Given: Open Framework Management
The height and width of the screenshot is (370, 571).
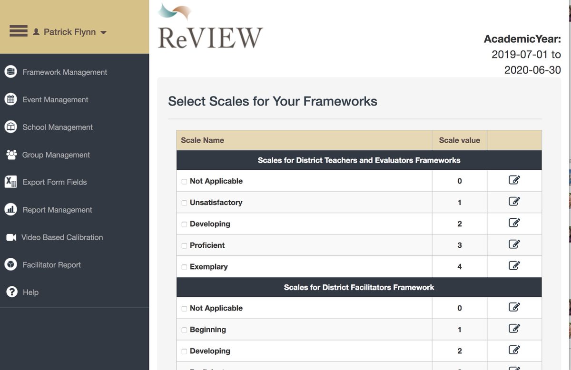Looking at the screenshot, I should click(x=65, y=72).
